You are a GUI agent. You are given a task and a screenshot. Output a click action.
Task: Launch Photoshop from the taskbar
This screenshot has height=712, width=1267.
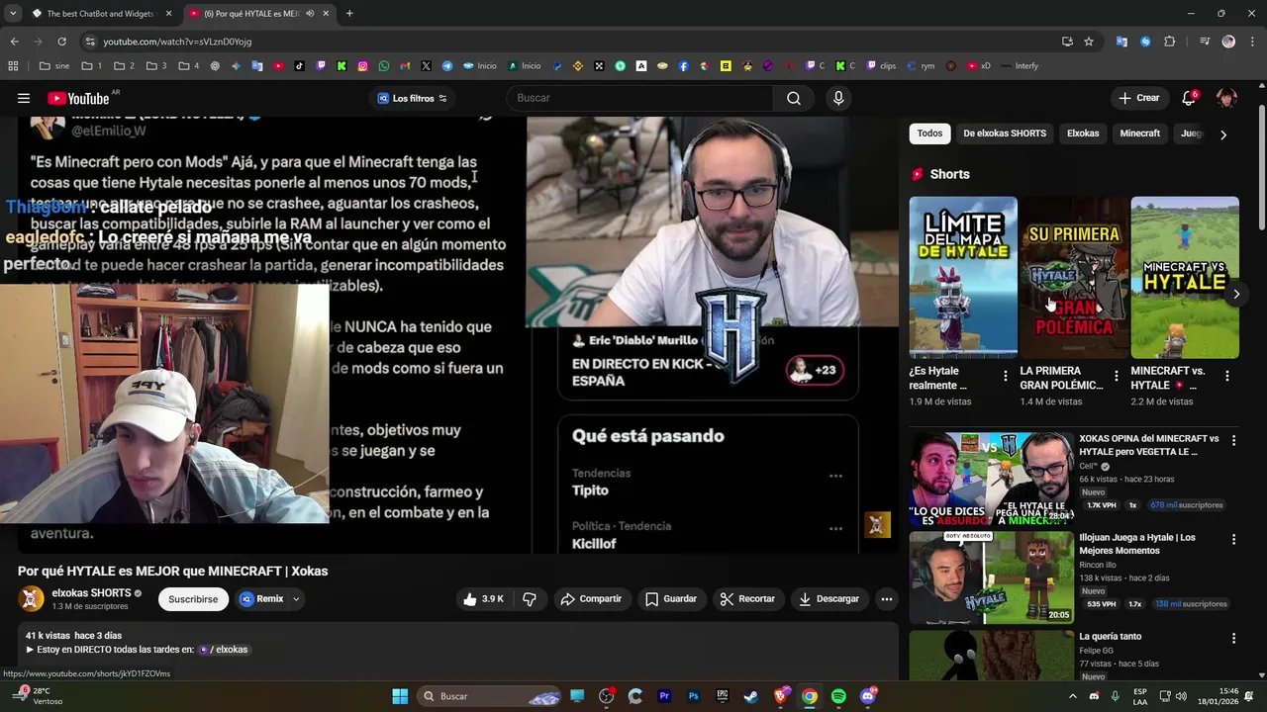693,696
